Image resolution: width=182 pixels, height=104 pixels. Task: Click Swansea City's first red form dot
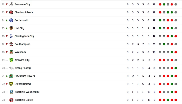point(160,4)
